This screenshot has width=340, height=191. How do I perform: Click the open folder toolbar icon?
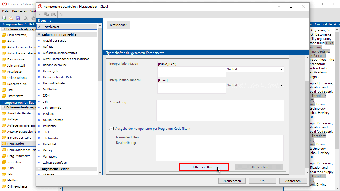[x=11, y=18]
